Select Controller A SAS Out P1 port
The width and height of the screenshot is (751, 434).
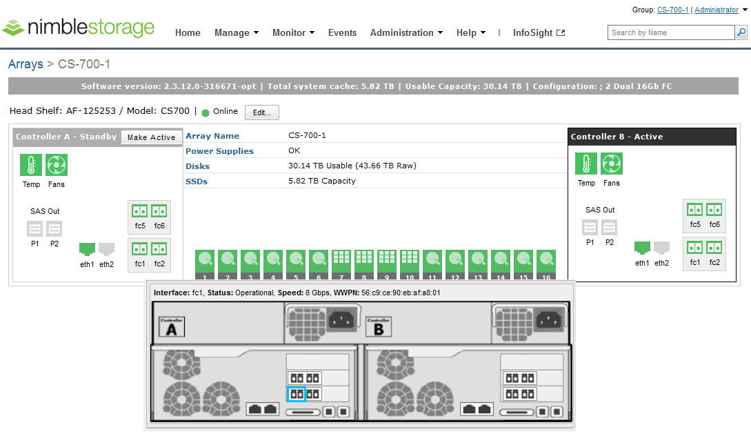point(35,228)
